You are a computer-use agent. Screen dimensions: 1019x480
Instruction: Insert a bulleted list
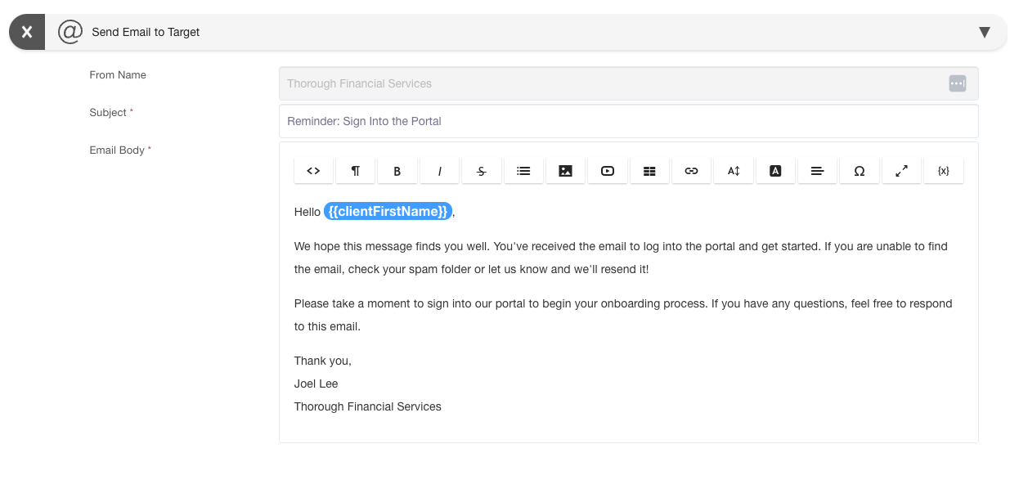point(523,171)
